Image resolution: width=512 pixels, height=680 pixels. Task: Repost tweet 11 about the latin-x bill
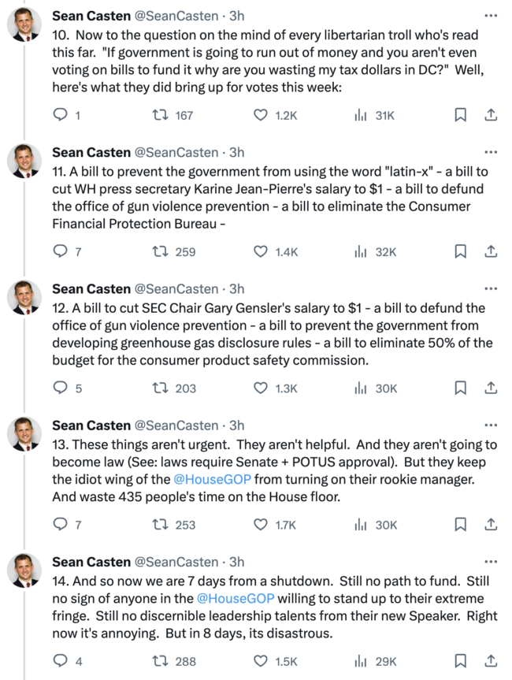point(160,251)
